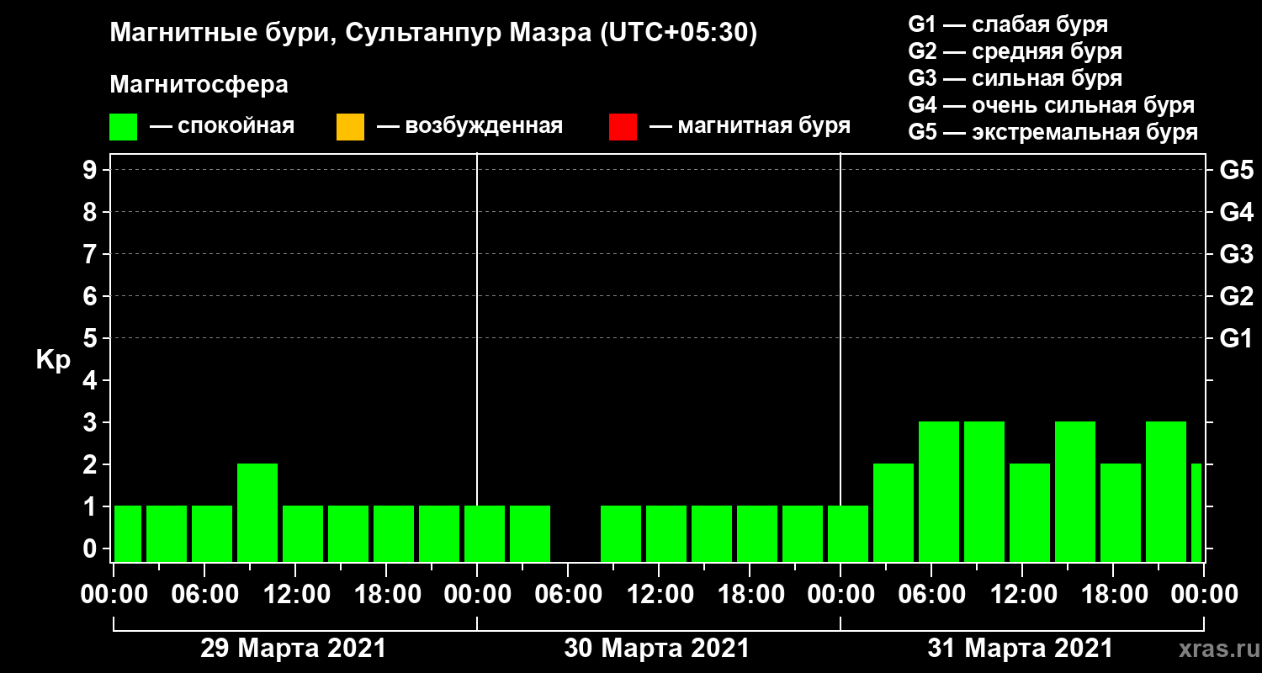Click the right-axis 'G3' level label
The height and width of the screenshot is (673, 1262).
(1236, 254)
